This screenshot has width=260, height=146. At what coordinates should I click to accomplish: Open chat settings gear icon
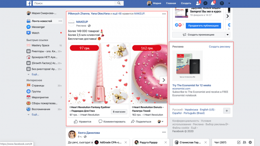click(250, 142)
